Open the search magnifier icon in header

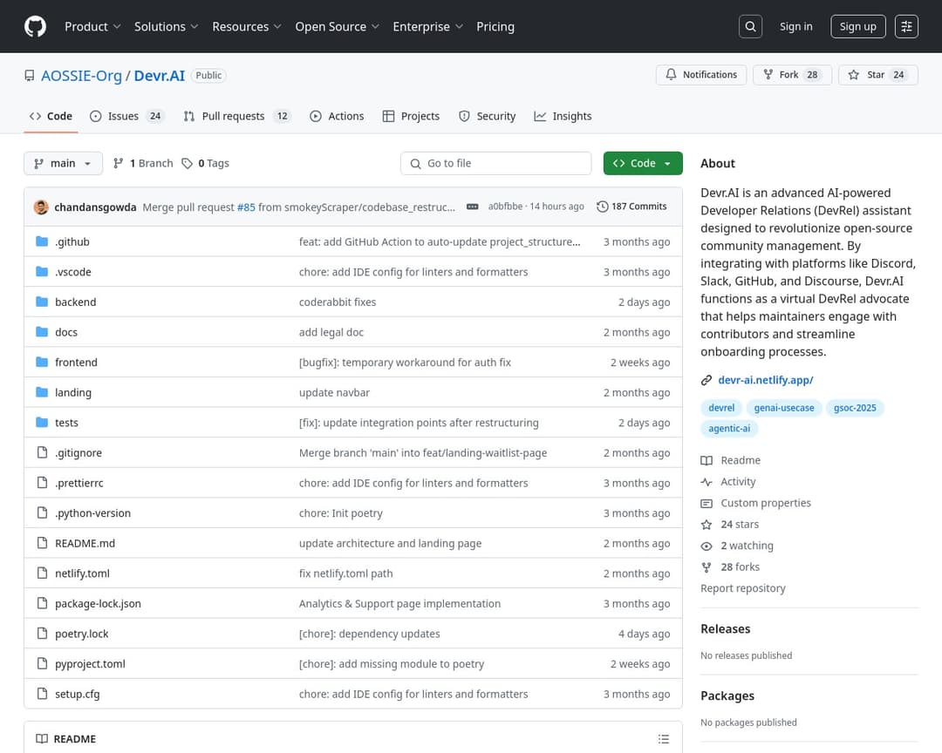(x=750, y=26)
